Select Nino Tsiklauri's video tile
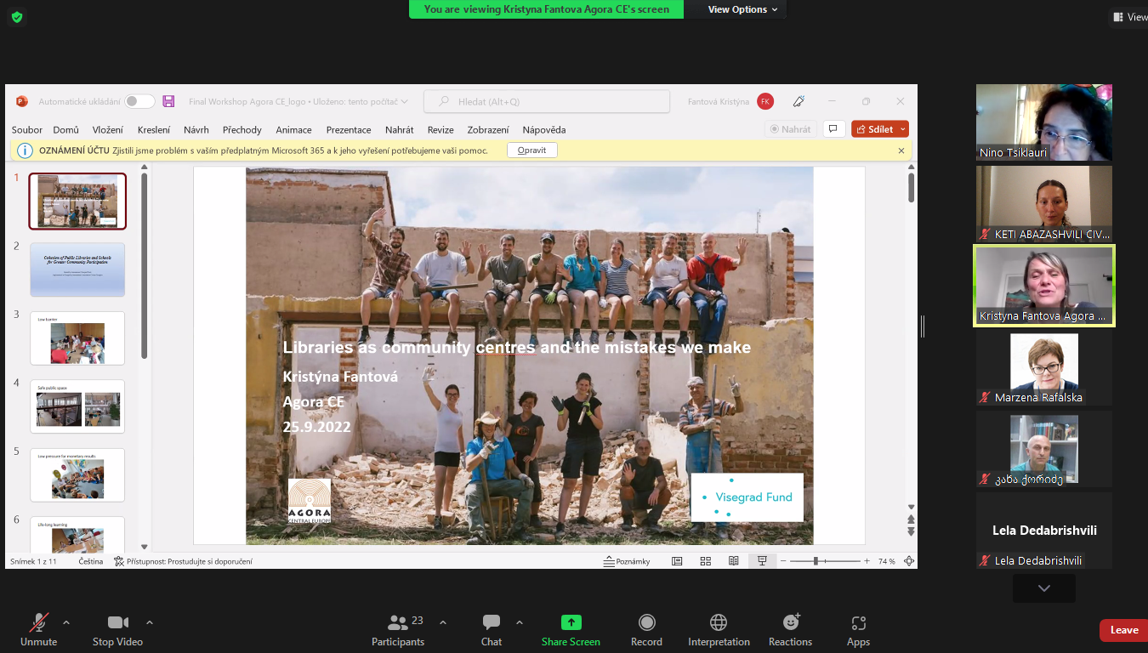This screenshot has height=653, width=1148. click(1043, 122)
